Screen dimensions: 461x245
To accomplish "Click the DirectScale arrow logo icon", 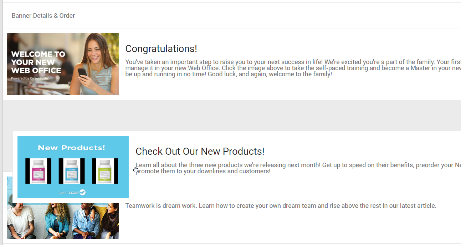I will (x=82, y=193).
